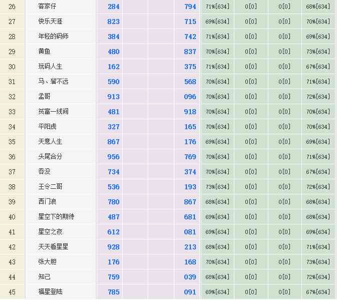Select 星空下的期待 in row 40
The image size is (337, 300).
click(56, 217)
